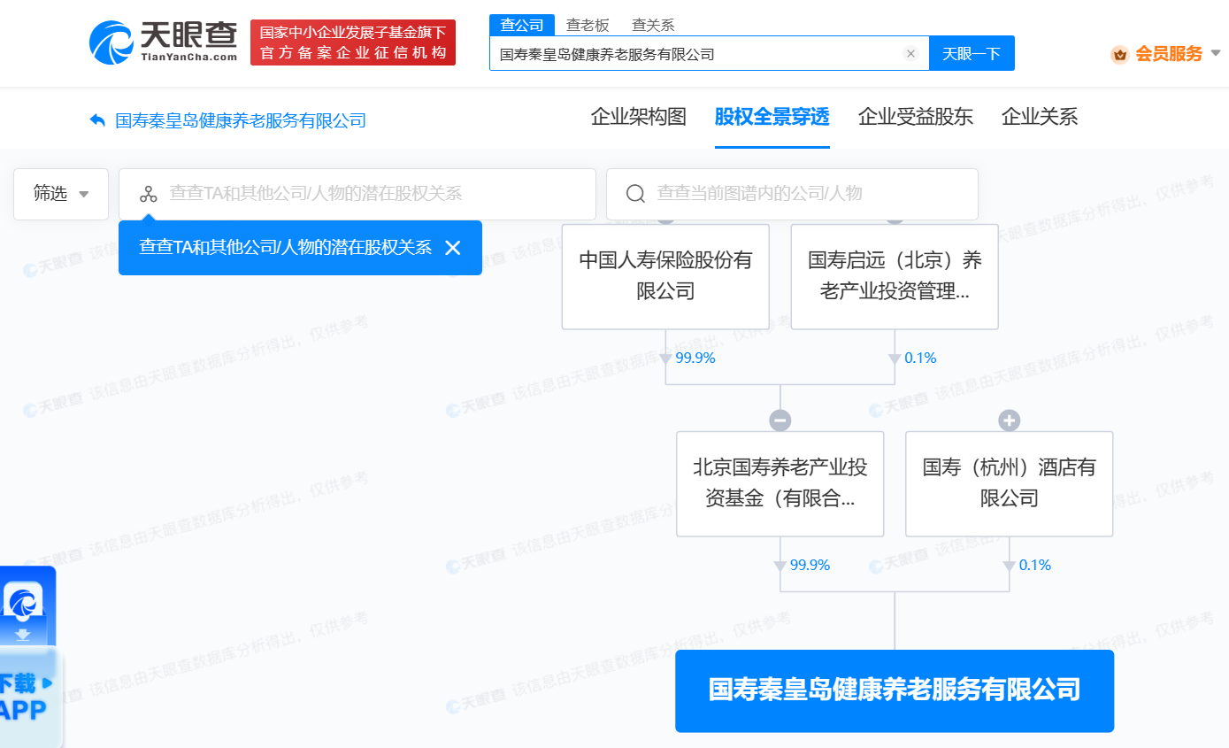
Task: Clear the search box text
Action: tap(910, 54)
